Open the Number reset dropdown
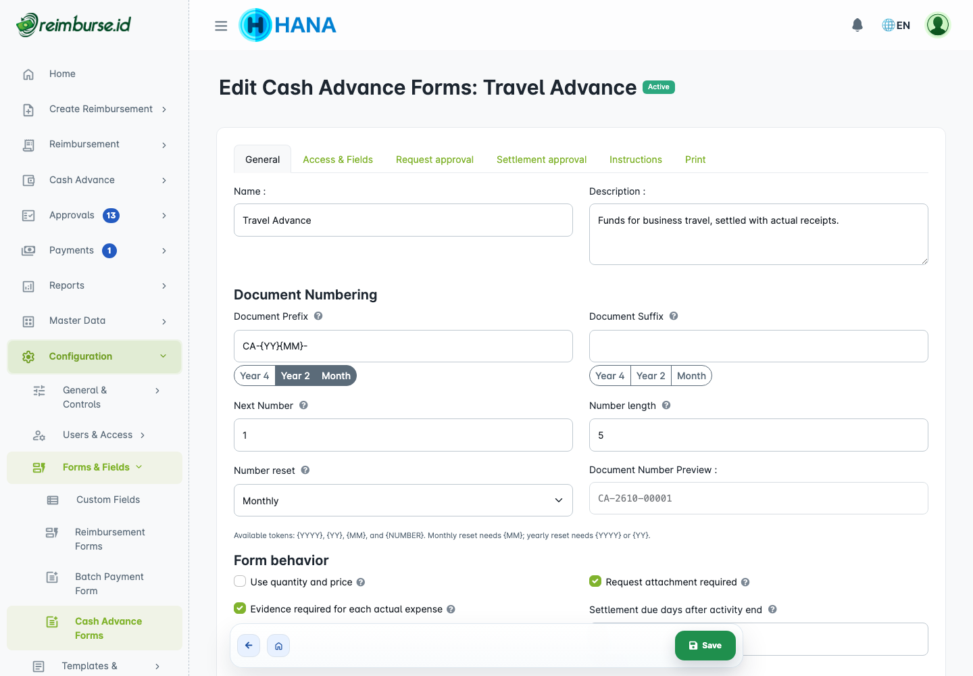 [403, 500]
